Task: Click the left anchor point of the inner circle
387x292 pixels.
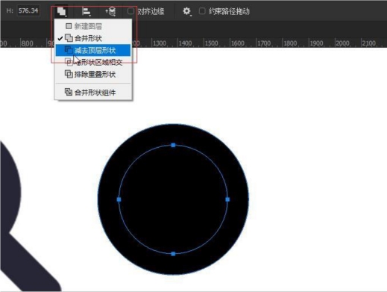Action: click(119, 199)
